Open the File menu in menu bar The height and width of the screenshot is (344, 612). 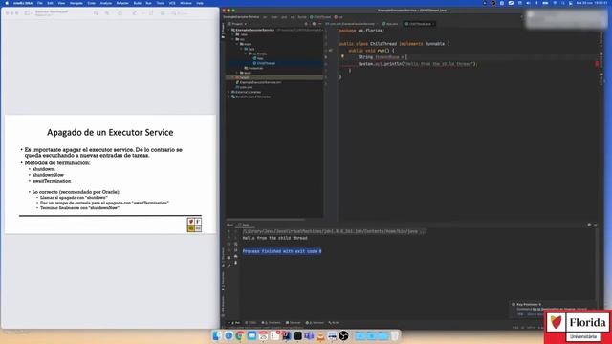[x=40, y=3]
